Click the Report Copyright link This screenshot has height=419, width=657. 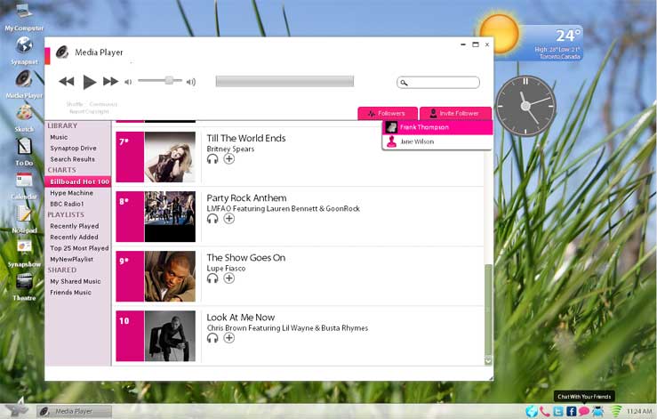(89, 111)
